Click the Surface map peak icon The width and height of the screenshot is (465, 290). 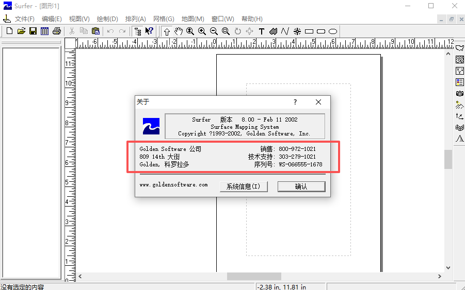pyautogui.click(x=460, y=139)
